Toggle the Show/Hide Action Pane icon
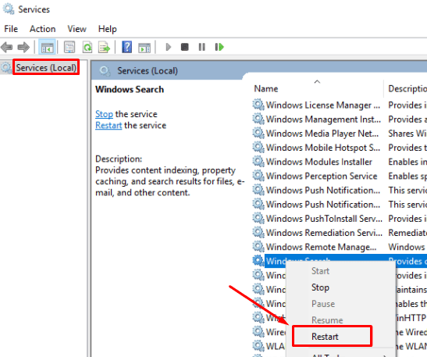427x357 pixels. [144, 48]
